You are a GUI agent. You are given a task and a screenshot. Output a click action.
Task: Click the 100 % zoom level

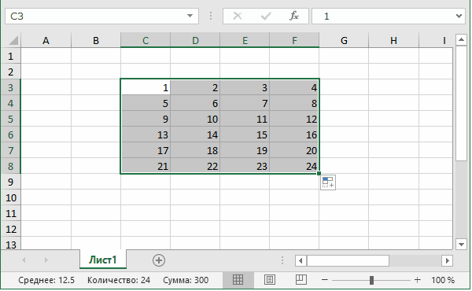442,280
